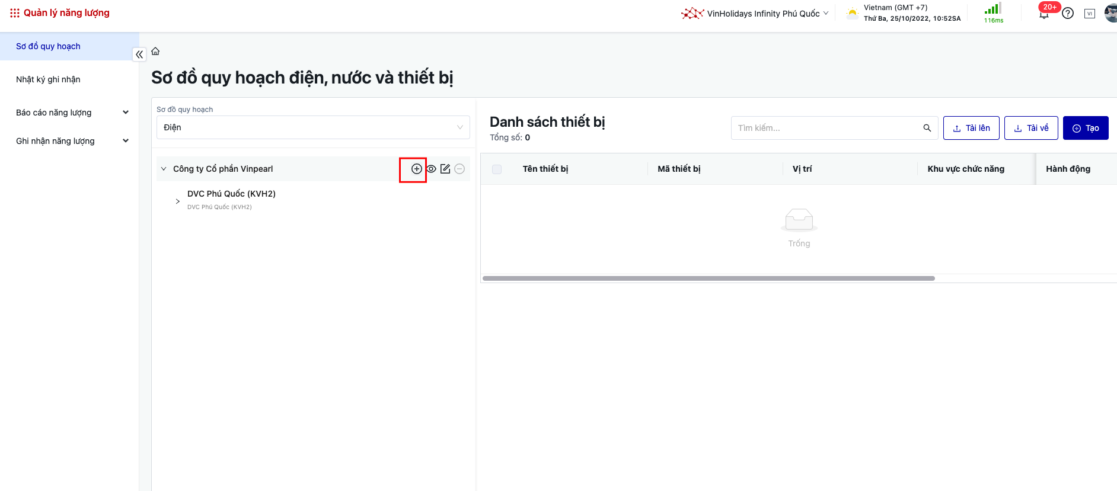
Task: Click the weather sun icon
Action: pyautogui.click(x=852, y=13)
